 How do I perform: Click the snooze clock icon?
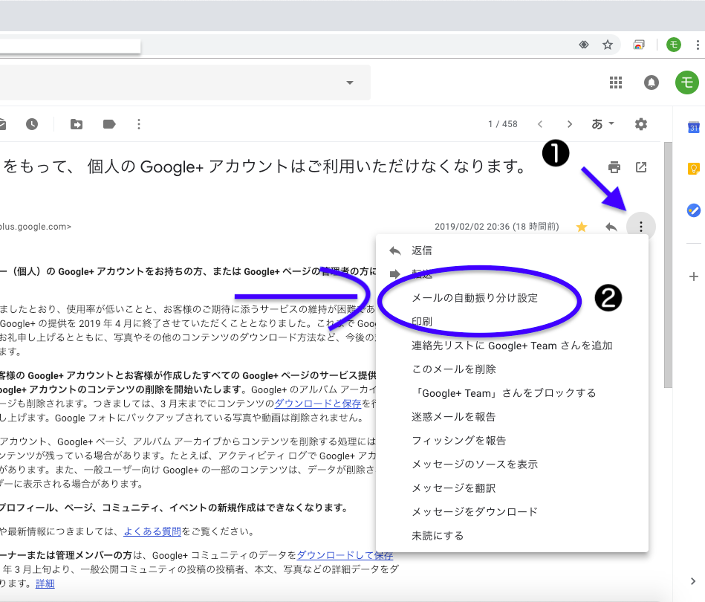32,124
